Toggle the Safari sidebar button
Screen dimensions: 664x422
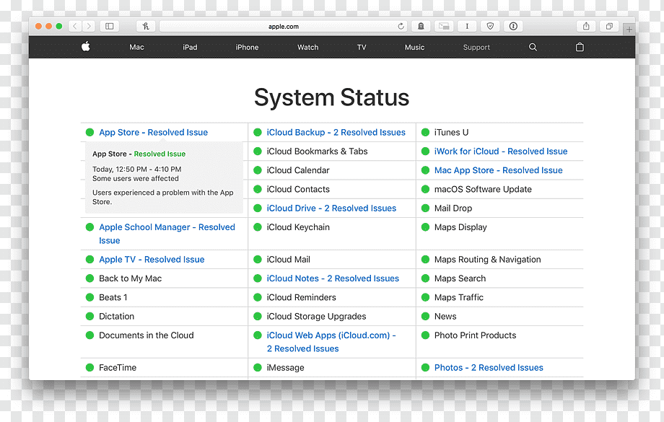(110, 26)
